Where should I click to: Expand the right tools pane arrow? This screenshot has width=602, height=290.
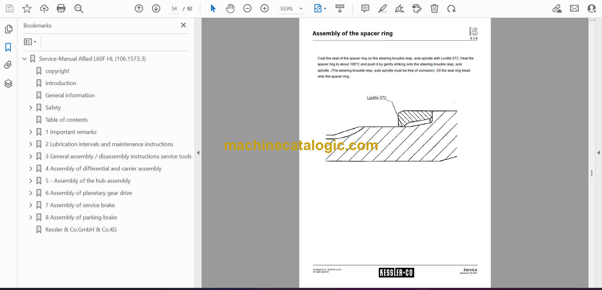pyautogui.click(x=599, y=153)
